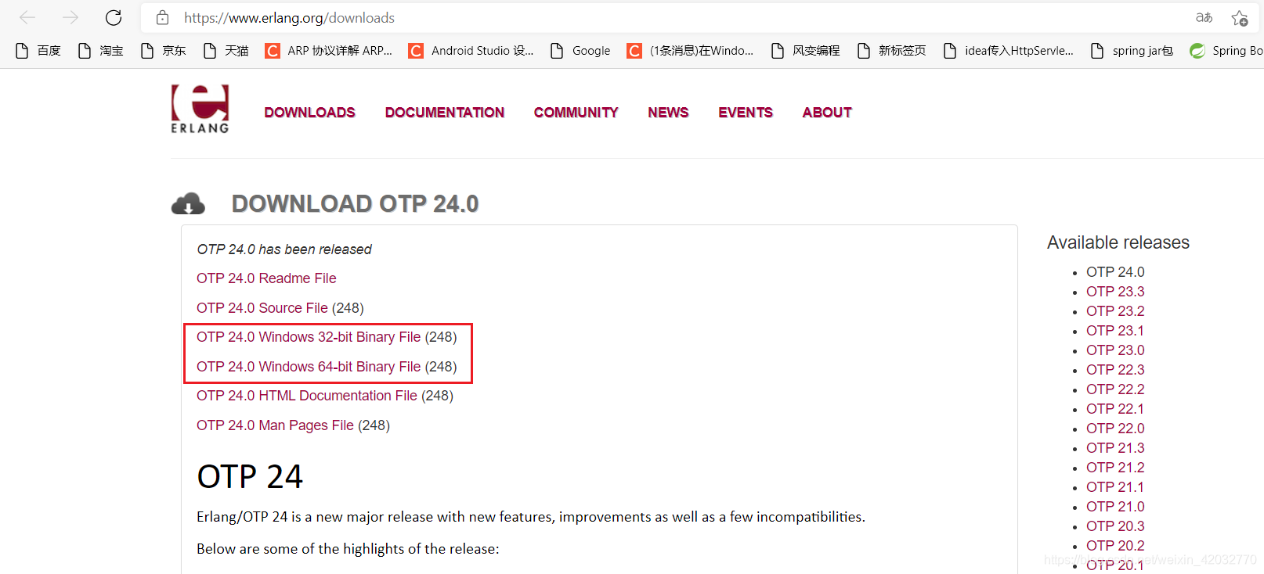The height and width of the screenshot is (574, 1264).
Task: Download OTP 24.0 HTML Documentation File
Action: point(306,396)
